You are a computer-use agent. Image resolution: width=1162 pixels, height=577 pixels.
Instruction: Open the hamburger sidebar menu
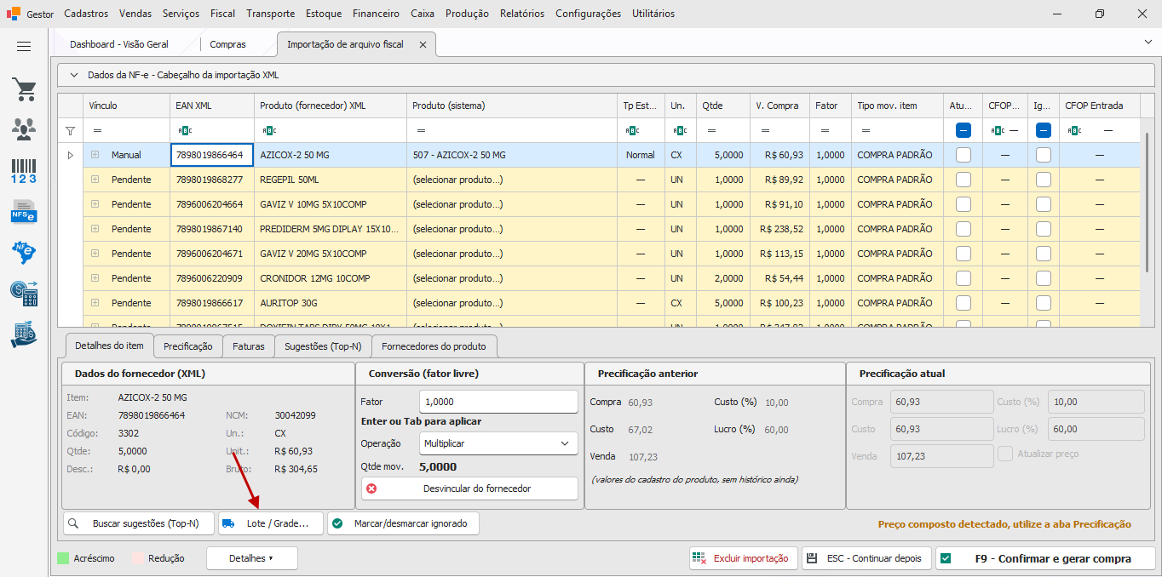pyautogui.click(x=24, y=47)
